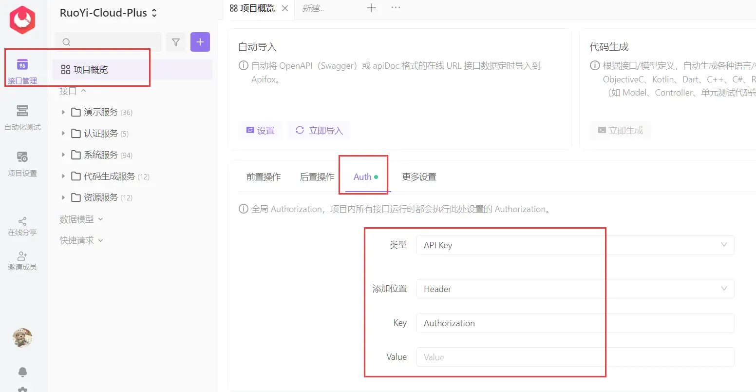Screen dimensions: 756x392
Task: Click the 立即导入 button
Action: (x=319, y=131)
